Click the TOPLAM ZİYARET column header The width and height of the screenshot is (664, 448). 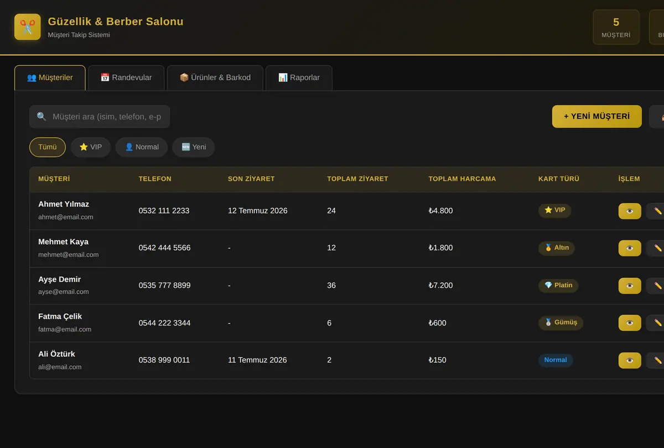[x=357, y=179]
